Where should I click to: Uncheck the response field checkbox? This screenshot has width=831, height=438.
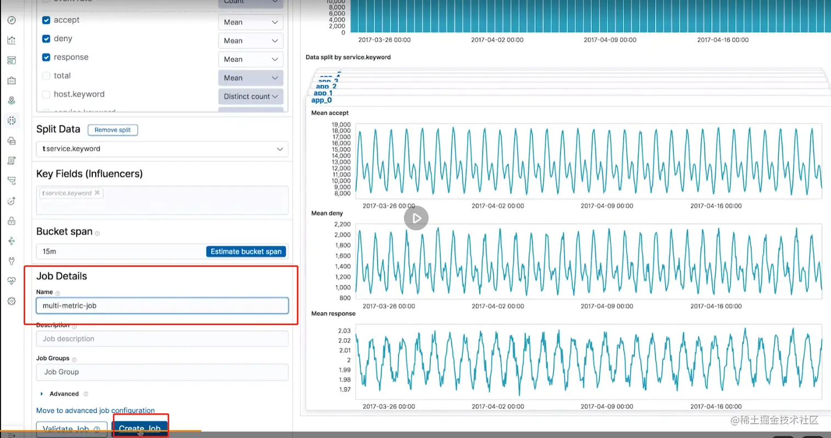tap(46, 57)
